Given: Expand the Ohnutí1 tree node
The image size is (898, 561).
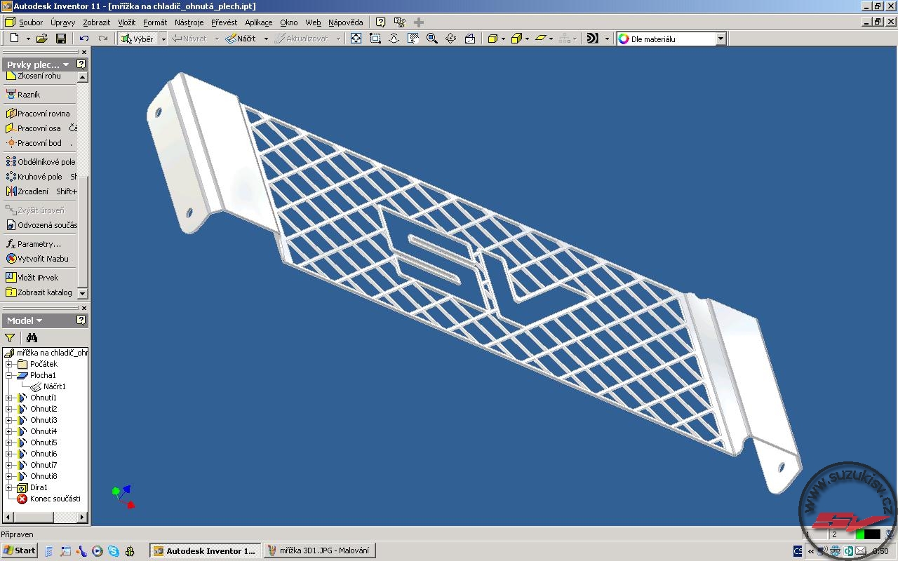Looking at the screenshot, I should (x=9, y=398).
